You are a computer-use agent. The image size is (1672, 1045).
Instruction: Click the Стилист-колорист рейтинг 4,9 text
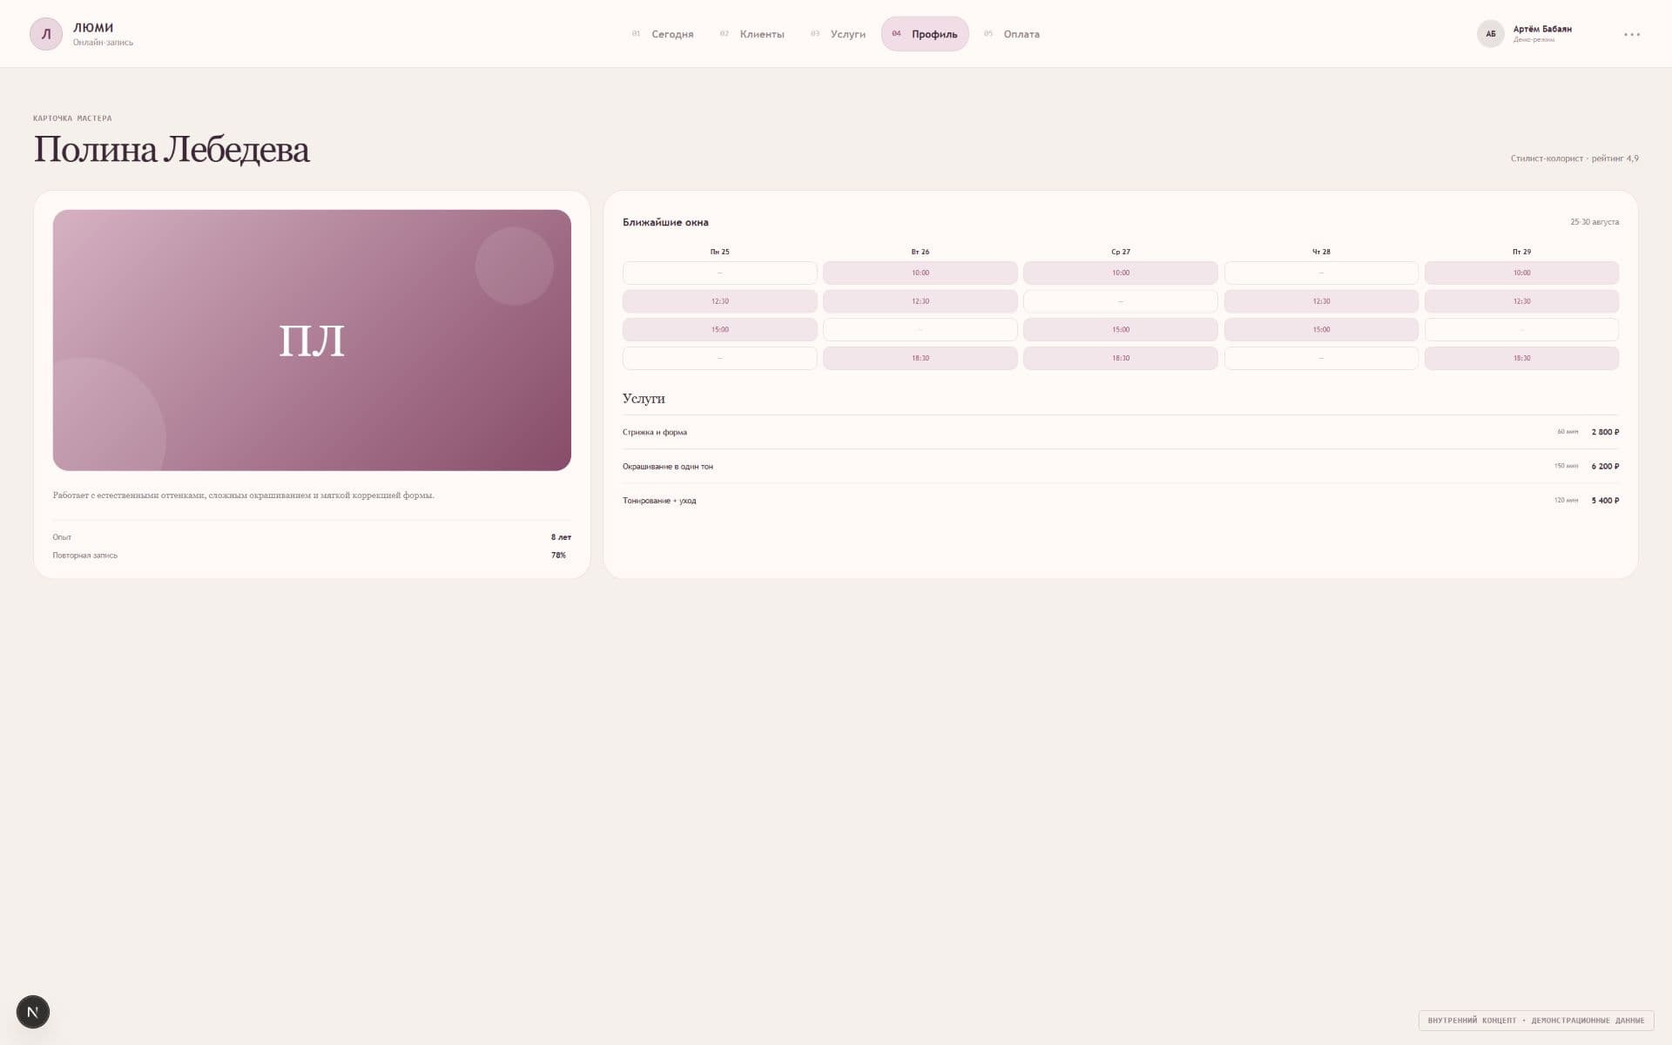pyautogui.click(x=1574, y=158)
